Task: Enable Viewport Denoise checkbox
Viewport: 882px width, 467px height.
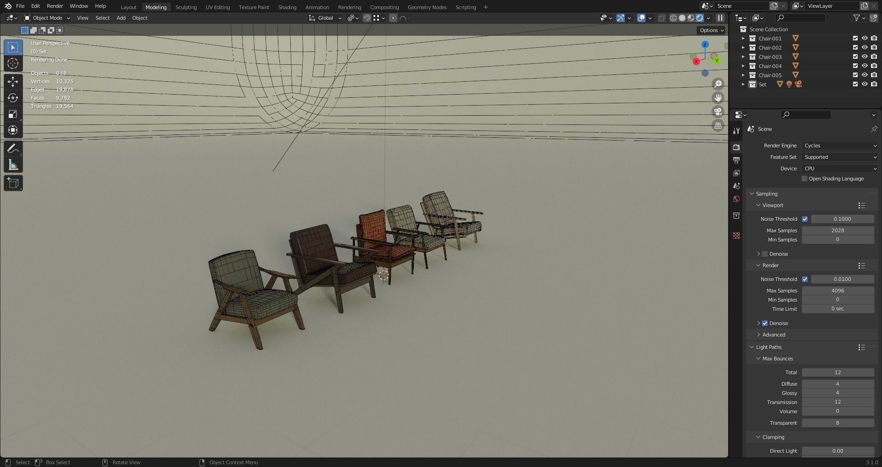Action: coord(765,254)
